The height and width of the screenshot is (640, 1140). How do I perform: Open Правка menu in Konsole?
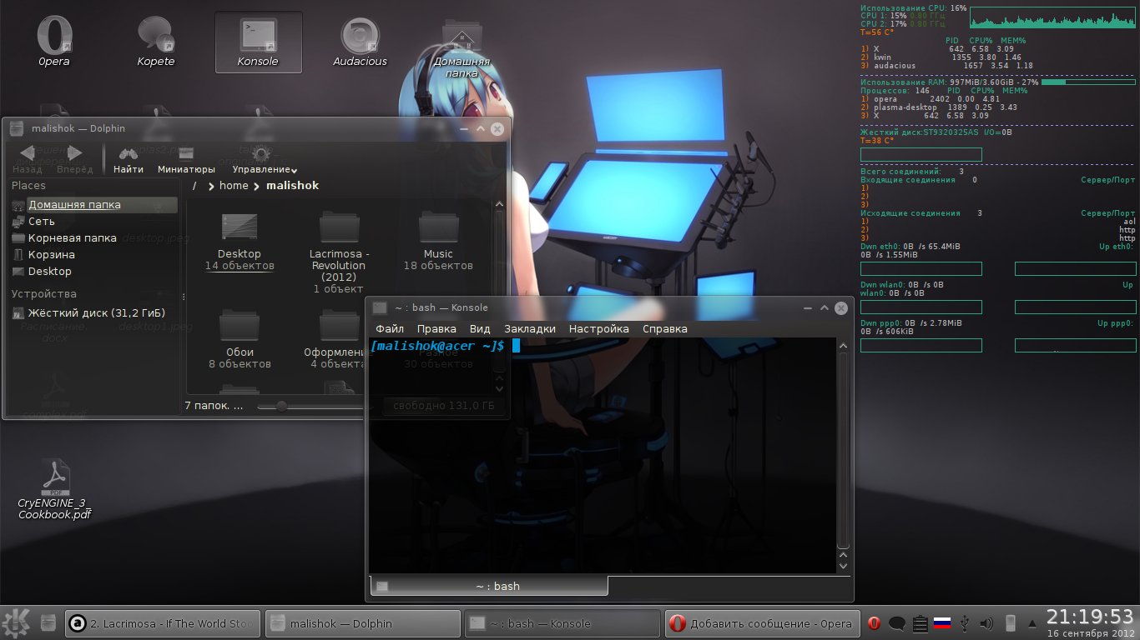point(436,328)
